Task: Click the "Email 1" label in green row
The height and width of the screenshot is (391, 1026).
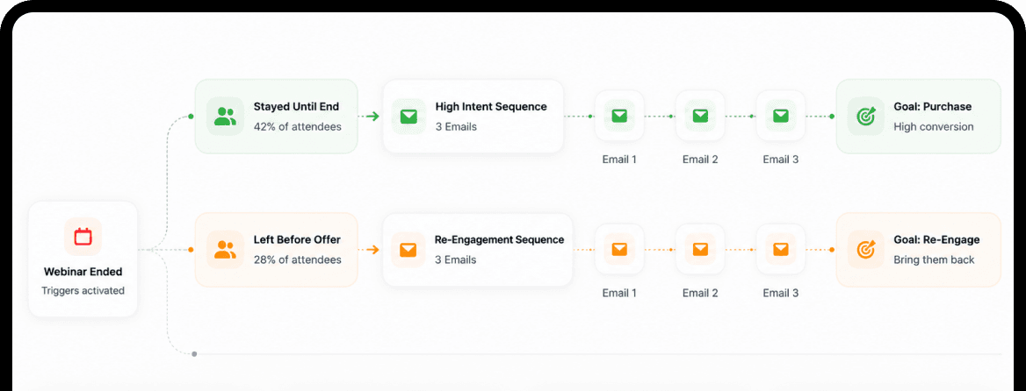Action: [619, 160]
